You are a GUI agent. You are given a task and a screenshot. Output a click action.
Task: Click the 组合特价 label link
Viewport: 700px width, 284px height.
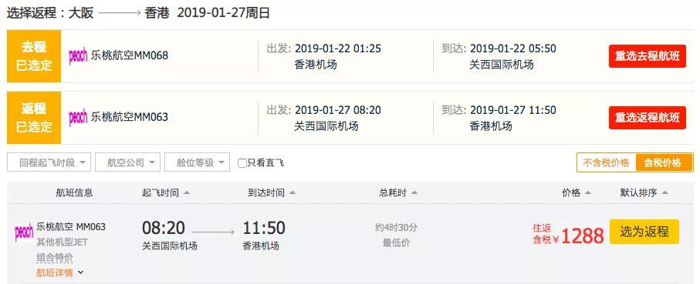coord(55,258)
